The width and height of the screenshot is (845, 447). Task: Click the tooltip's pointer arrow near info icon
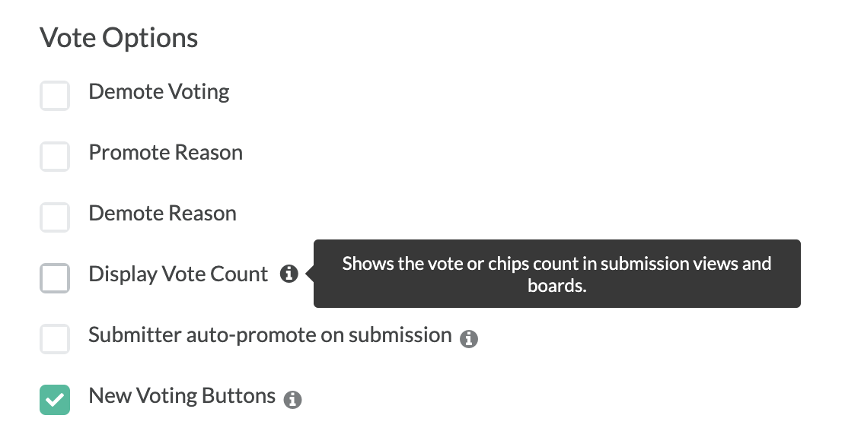click(x=310, y=274)
